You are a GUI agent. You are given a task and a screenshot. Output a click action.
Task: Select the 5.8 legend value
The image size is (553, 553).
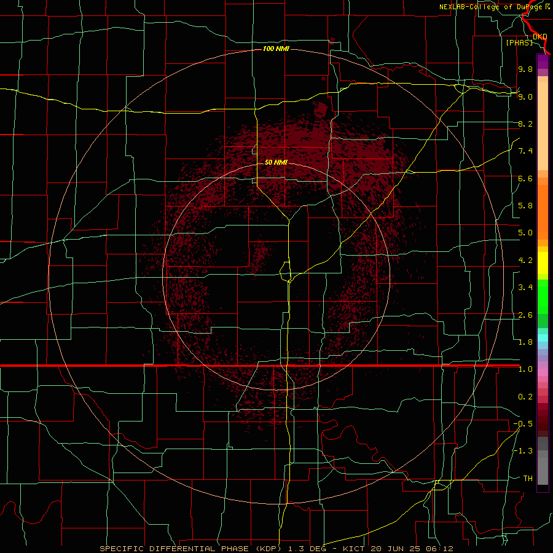click(x=525, y=206)
